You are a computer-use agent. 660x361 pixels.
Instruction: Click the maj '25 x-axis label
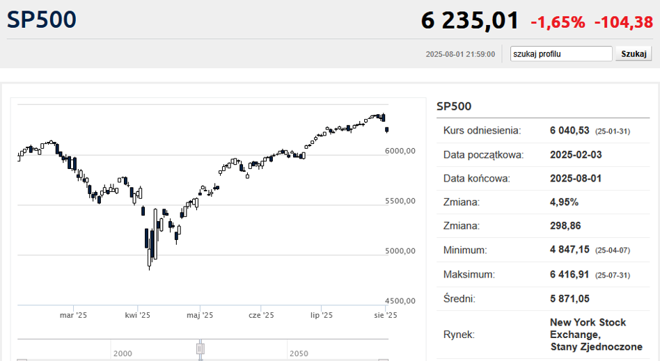click(200, 315)
